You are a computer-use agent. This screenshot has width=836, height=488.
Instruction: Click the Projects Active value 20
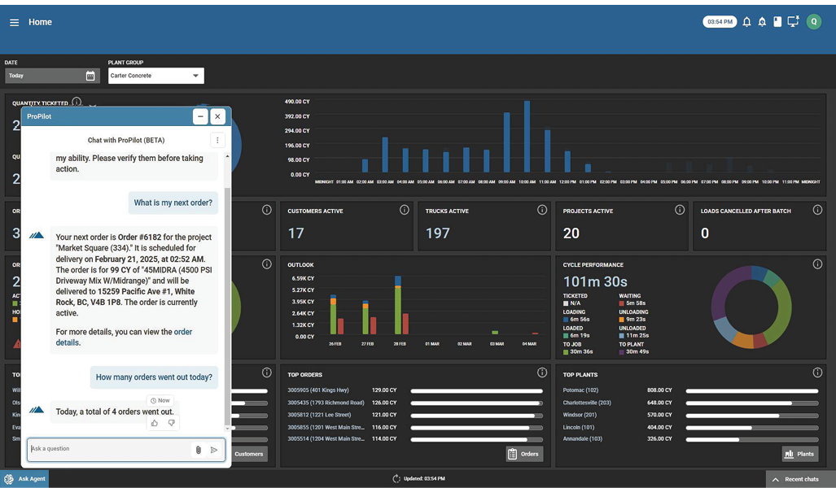pos(571,233)
